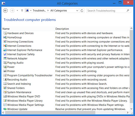Click in the Search Troubleshooting box
Image resolution: width=135 pixels, height=116 pixels.
tap(107, 11)
